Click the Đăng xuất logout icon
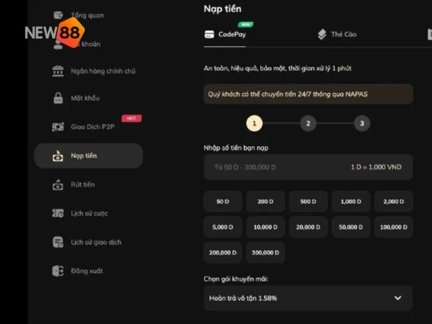Viewport: 432px width, 324px height. 58,271
